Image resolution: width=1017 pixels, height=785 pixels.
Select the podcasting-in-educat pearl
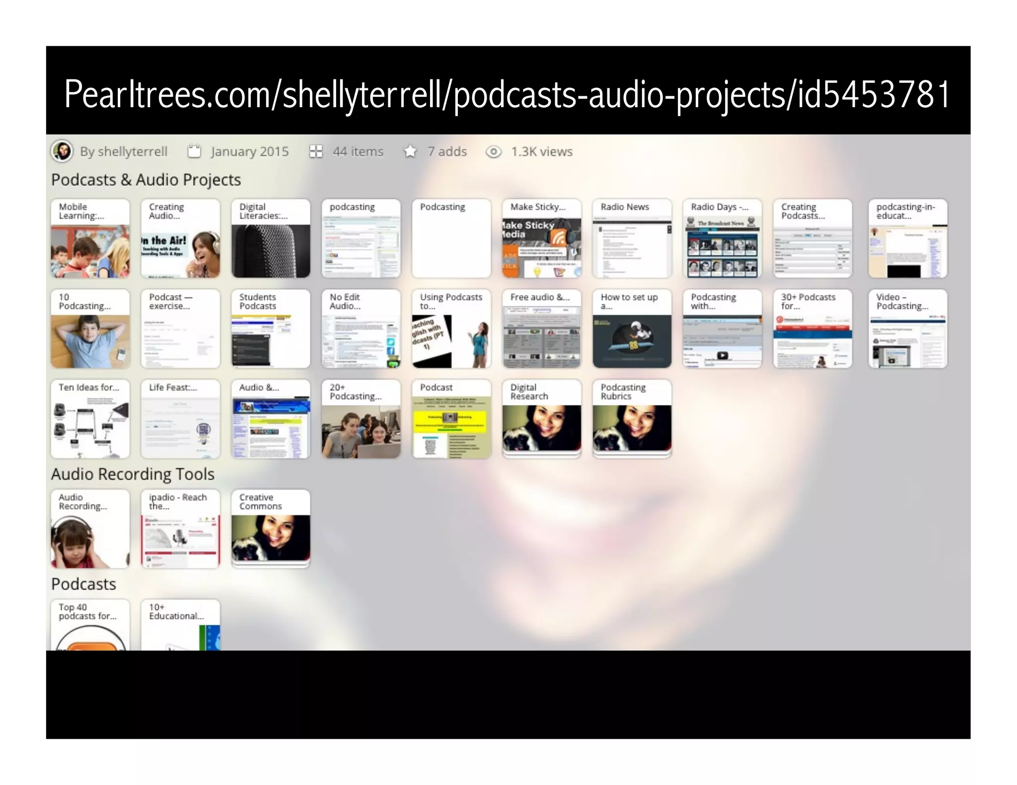click(x=907, y=239)
